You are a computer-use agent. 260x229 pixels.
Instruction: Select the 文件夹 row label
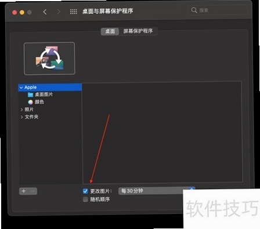(31, 117)
